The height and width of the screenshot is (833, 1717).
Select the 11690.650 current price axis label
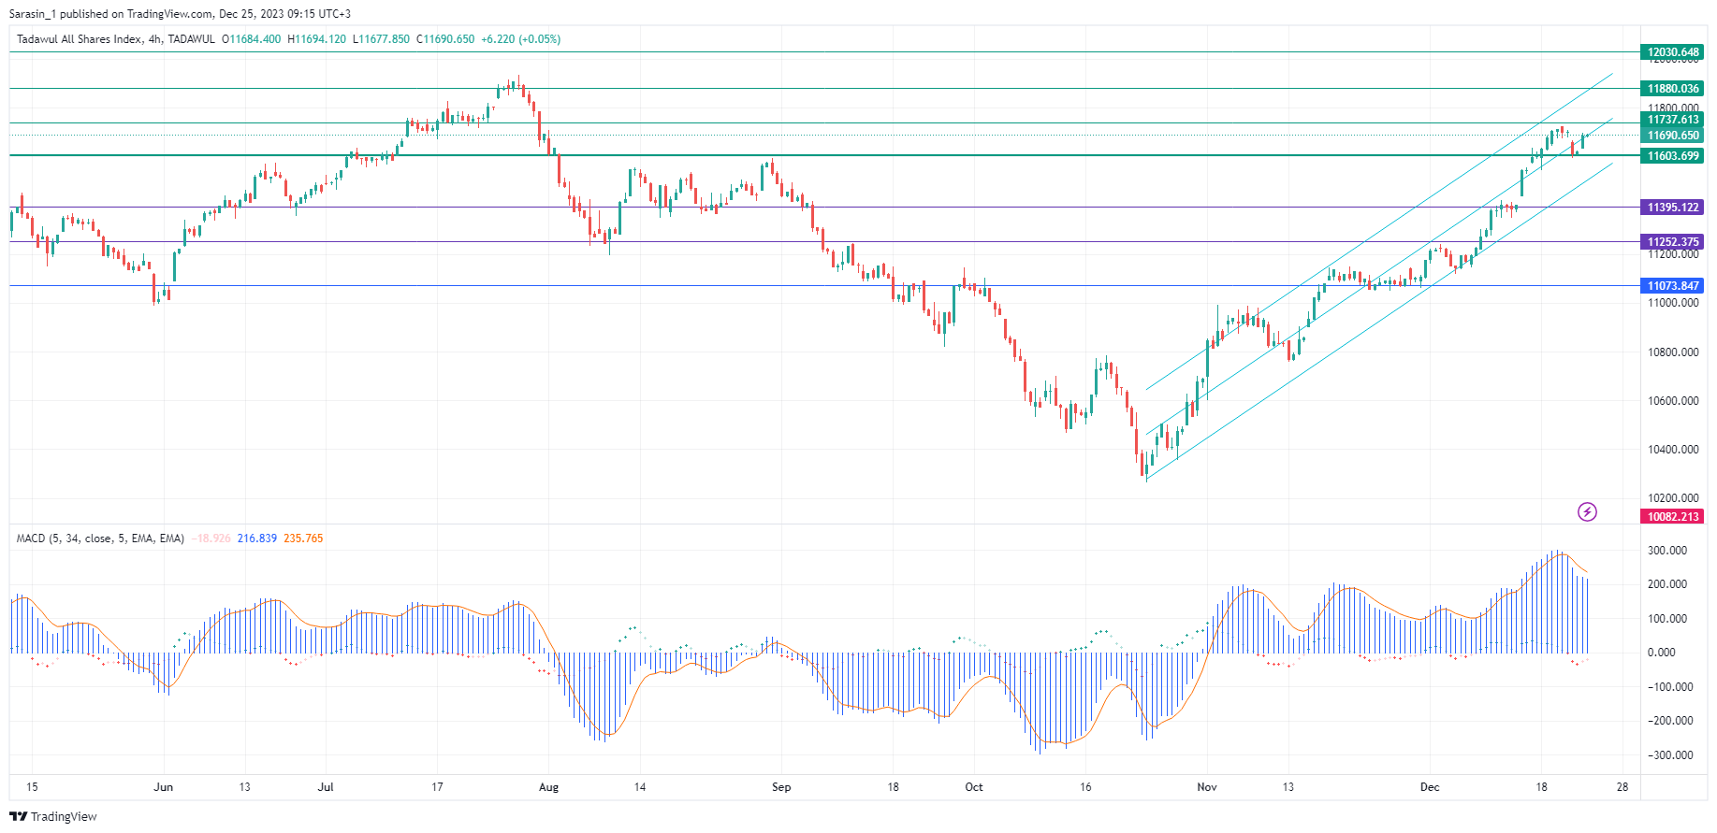pos(1673,136)
